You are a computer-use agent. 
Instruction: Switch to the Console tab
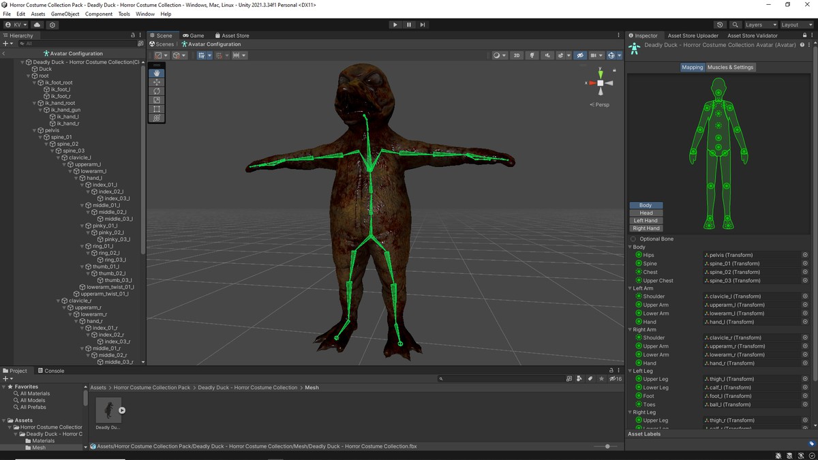click(x=51, y=371)
